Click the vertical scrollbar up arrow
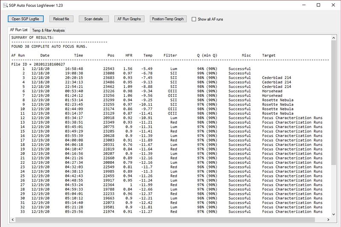This screenshot has width=341, height=227. click(x=334, y=38)
